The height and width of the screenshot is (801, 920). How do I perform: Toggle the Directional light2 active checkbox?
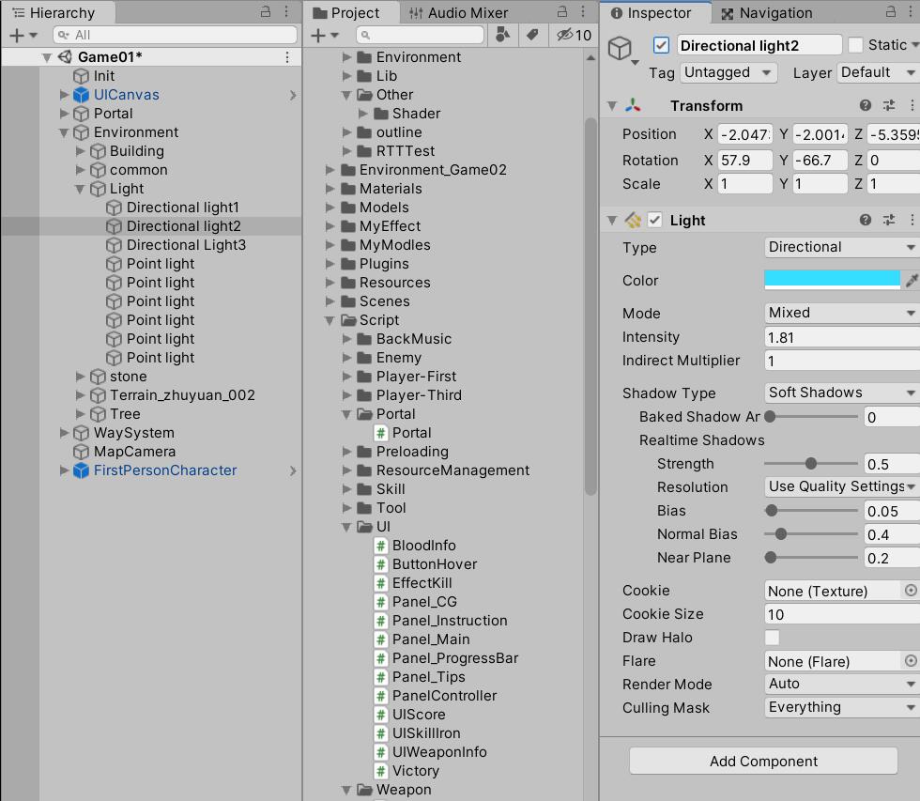click(661, 45)
